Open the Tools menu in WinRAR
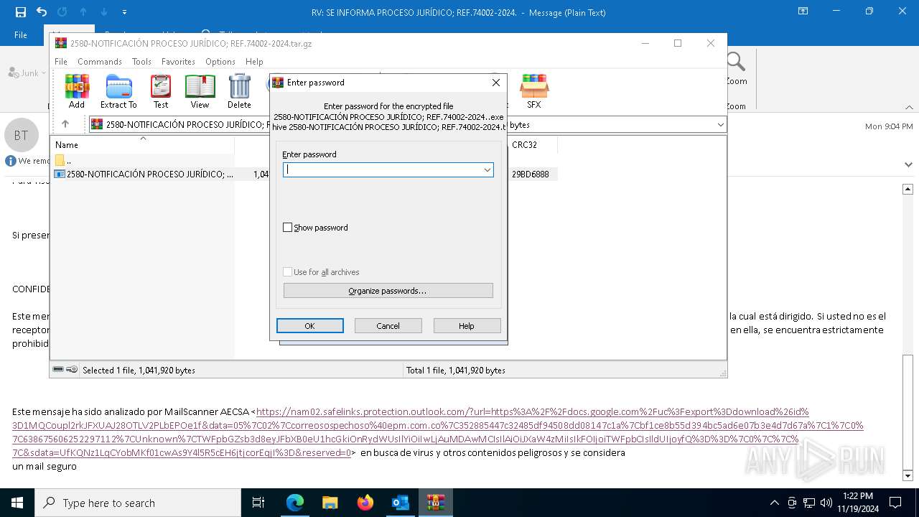Viewport: 919px width, 517px height. [141, 62]
